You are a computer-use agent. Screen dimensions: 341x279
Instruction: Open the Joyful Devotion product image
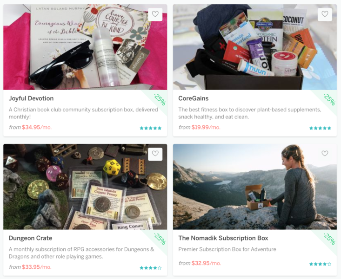(85, 47)
